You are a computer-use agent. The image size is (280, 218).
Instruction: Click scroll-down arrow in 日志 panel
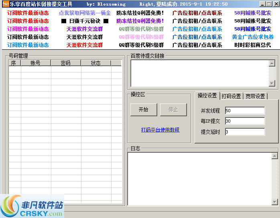(275, 202)
